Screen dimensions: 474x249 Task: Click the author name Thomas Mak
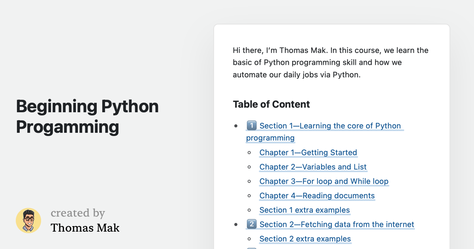[x=85, y=228]
